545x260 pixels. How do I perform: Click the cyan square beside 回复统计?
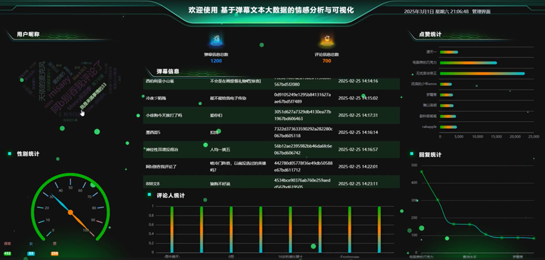tap(412, 153)
